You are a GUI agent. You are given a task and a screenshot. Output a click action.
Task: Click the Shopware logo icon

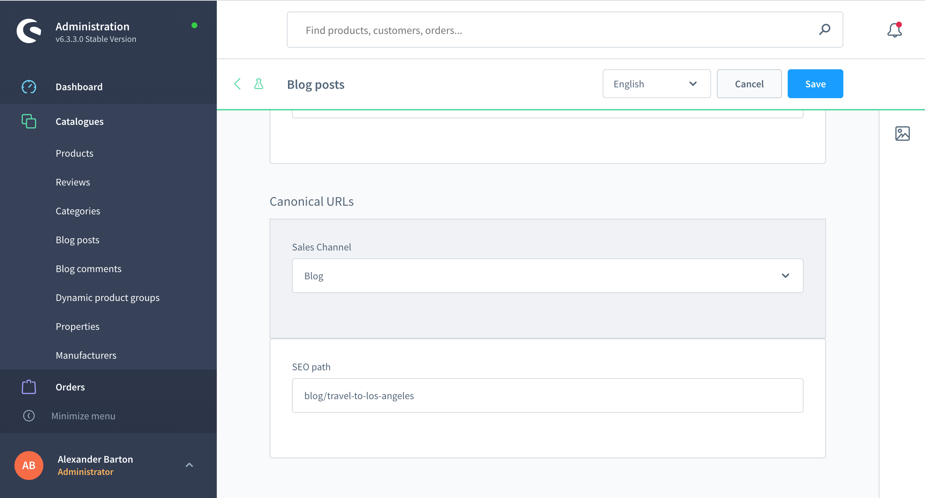point(29,31)
